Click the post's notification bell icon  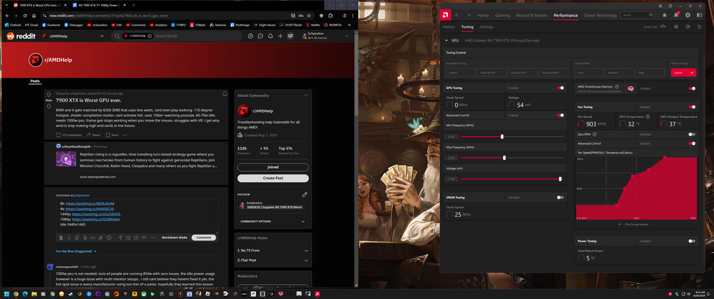(225, 94)
